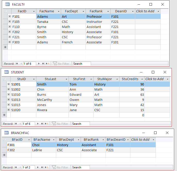
Task: Click the Search box in BRANCHFAC window
Action: point(81,167)
